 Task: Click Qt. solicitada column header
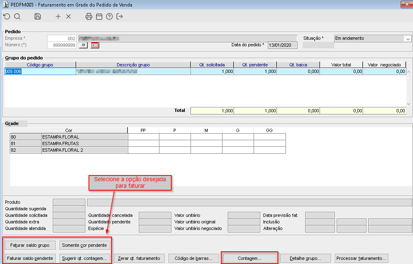pyautogui.click(x=212, y=65)
